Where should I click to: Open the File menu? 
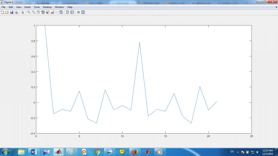coord(3,7)
